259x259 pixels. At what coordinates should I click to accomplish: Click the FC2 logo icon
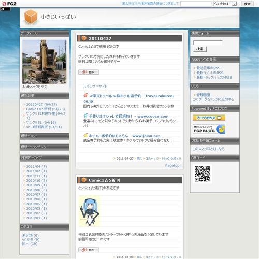[x=9, y=4]
